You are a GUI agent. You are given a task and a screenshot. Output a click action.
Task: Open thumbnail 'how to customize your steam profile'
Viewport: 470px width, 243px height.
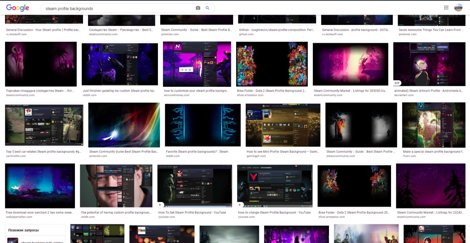(197, 64)
